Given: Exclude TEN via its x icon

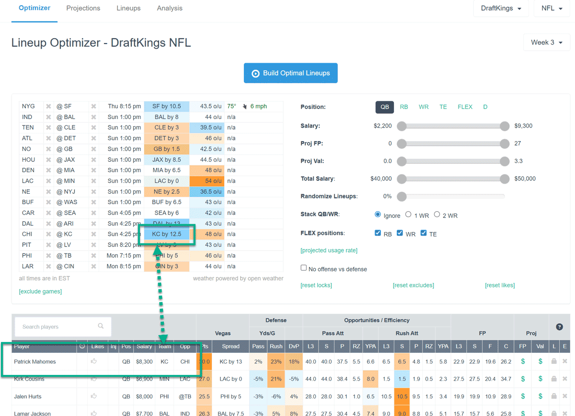Looking at the screenshot, I should point(48,128).
